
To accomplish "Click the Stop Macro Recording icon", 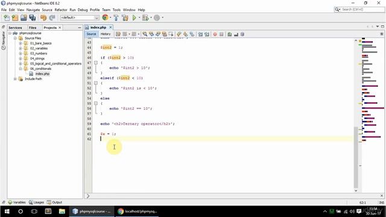I will click(x=221, y=34).
